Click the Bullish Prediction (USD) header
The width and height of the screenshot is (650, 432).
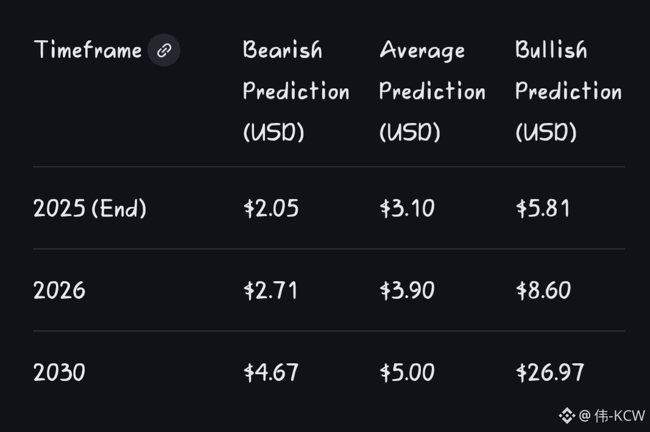point(568,91)
